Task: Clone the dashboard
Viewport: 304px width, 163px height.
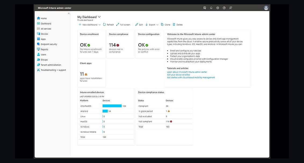Action: click(165, 25)
